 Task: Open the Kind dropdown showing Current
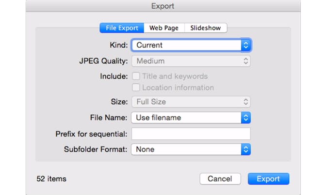191,45
